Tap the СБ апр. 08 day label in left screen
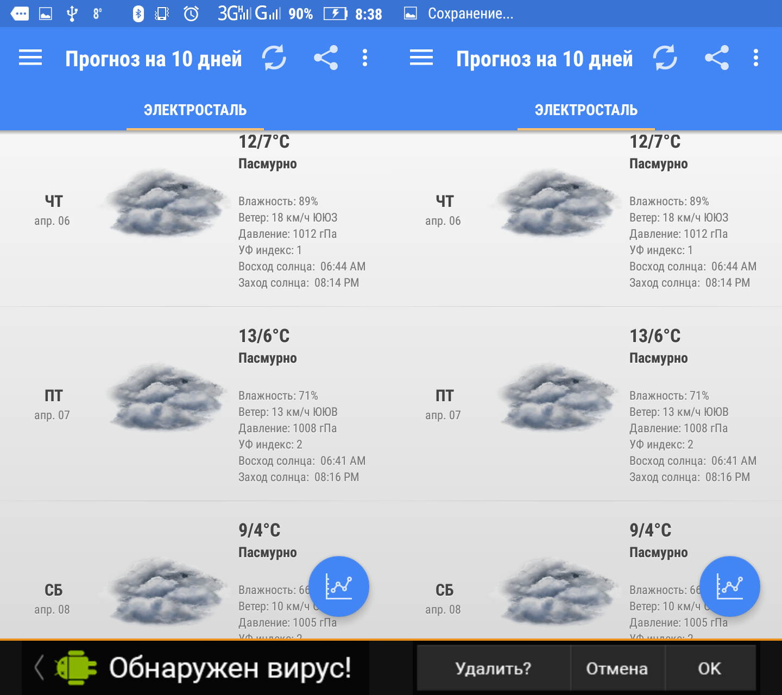This screenshot has height=695, width=782. (x=52, y=599)
